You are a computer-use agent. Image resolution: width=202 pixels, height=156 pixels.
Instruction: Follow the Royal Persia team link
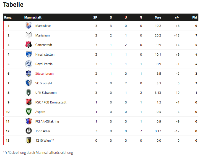tap(44, 64)
